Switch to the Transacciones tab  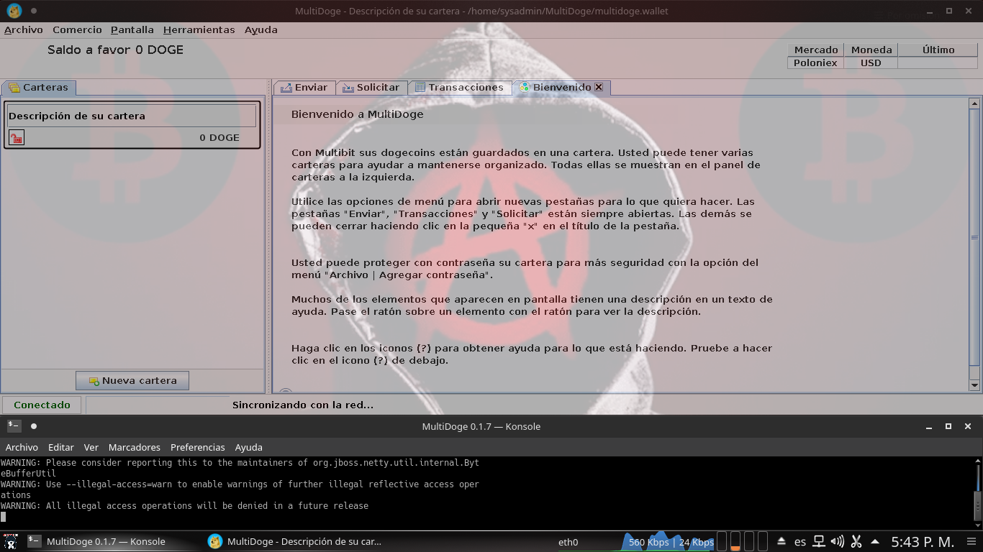click(459, 87)
